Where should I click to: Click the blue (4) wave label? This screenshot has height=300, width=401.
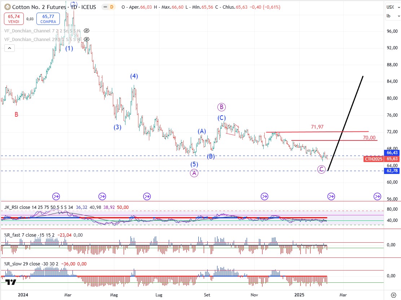pos(134,76)
